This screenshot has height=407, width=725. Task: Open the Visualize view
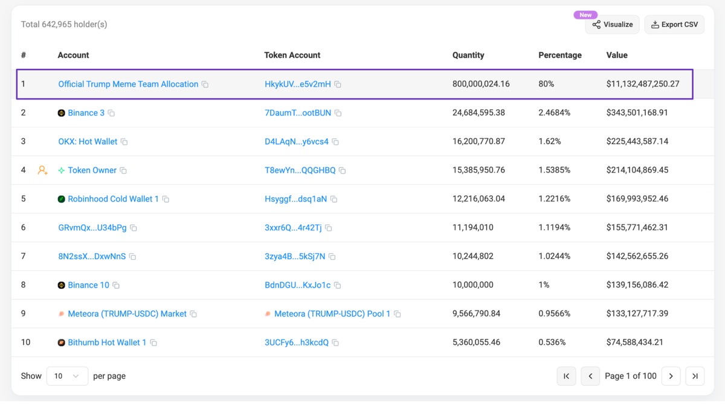pyautogui.click(x=612, y=24)
